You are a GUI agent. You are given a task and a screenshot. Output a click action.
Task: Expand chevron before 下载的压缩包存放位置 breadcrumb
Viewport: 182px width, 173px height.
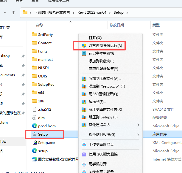30,13
